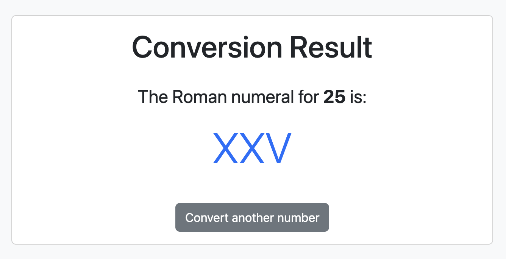Click the word Convert on the button
Image resolution: width=506 pixels, height=259 pixels.
click(x=207, y=218)
